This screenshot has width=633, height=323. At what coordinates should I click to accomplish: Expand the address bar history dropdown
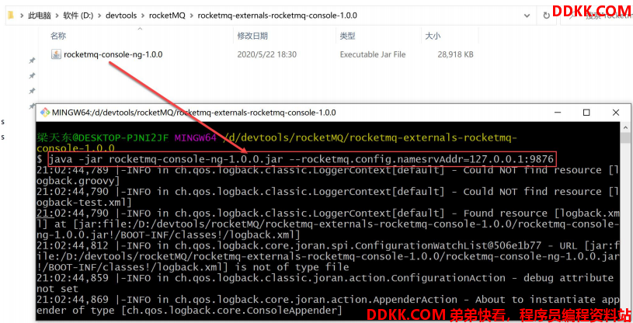527,16
